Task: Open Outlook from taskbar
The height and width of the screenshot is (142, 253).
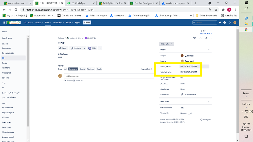Action: point(246,18)
